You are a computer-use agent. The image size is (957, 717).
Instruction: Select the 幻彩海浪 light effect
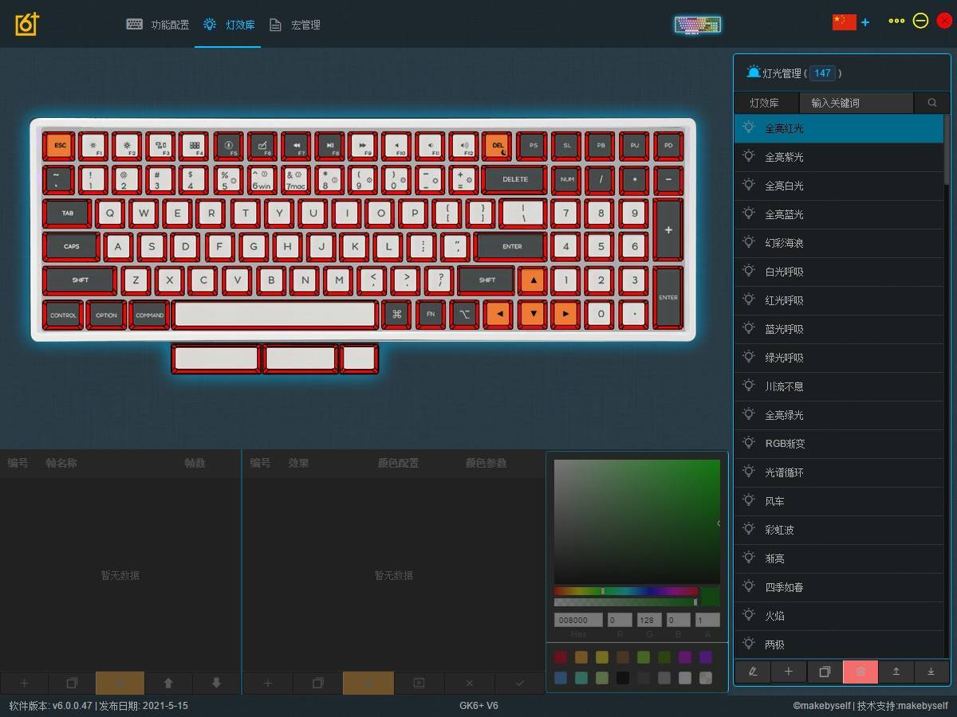pos(784,243)
